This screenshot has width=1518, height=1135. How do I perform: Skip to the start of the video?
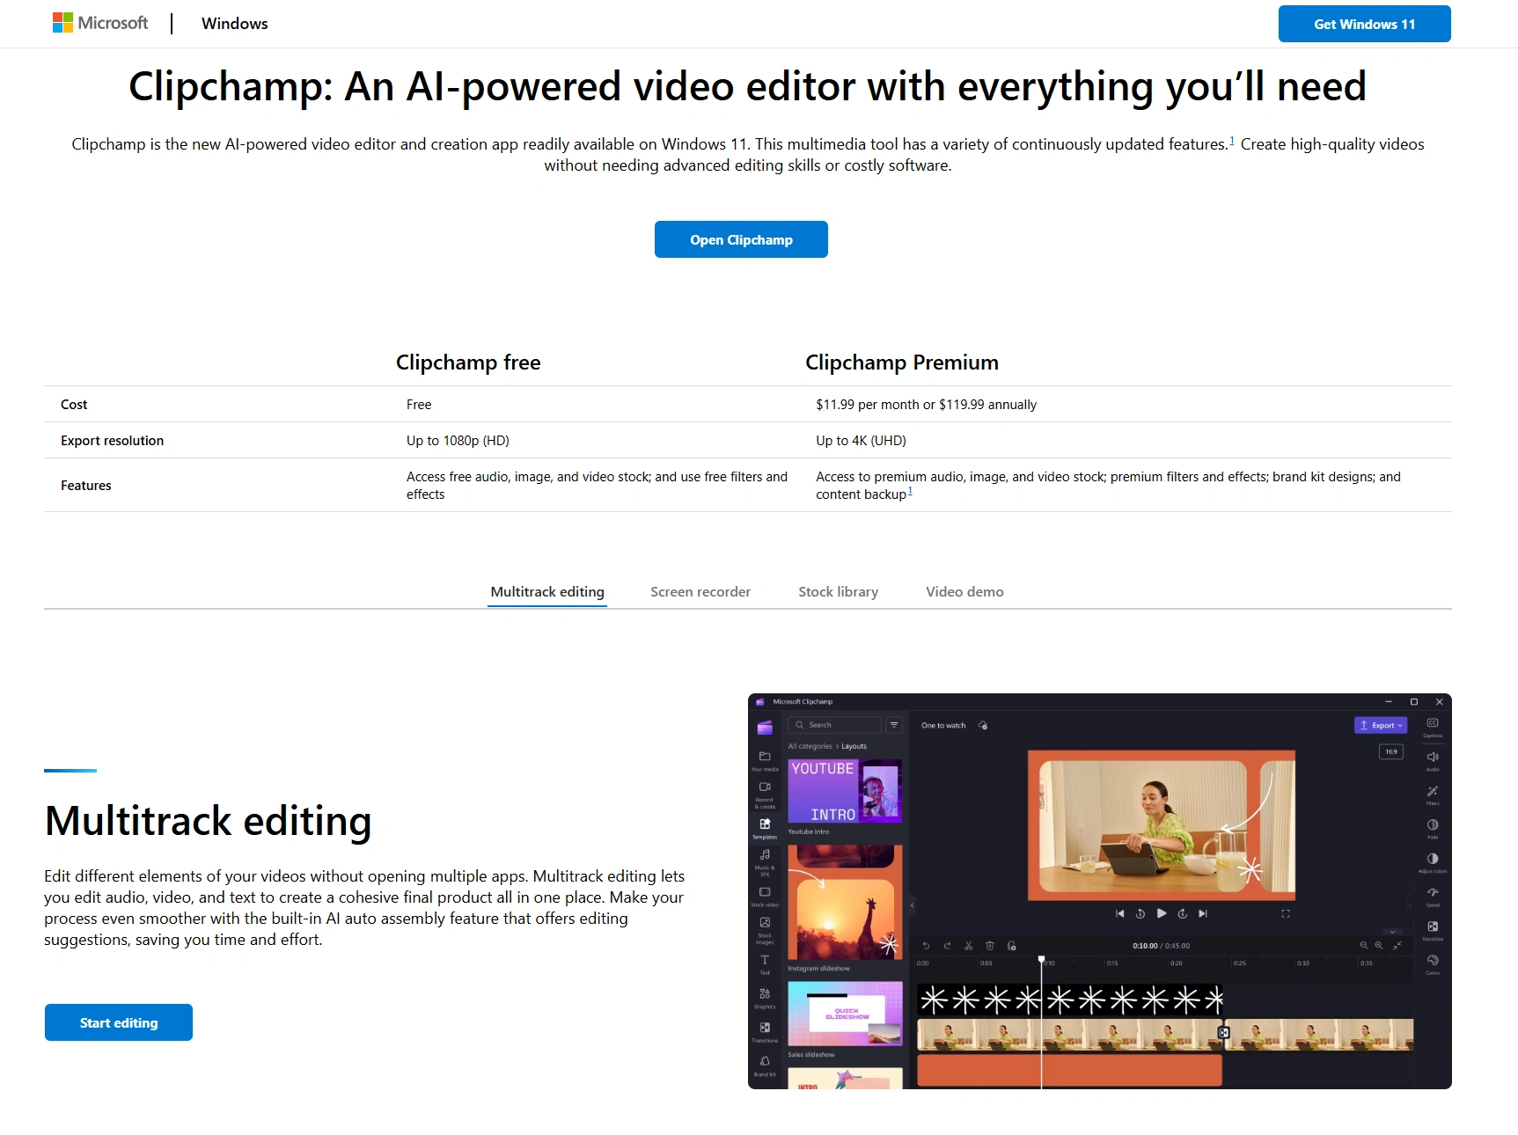pyautogui.click(x=1119, y=913)
